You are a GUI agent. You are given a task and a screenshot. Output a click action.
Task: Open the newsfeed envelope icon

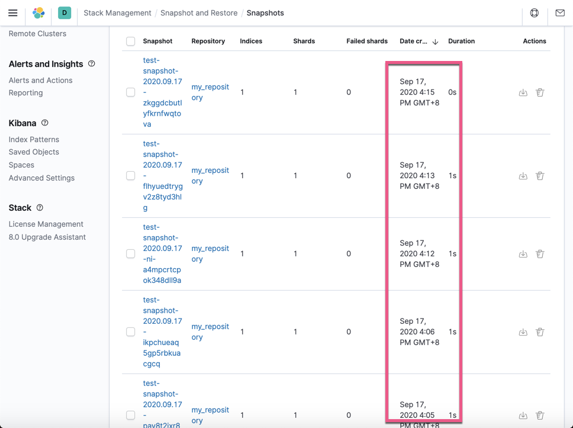pyautogui.click(x=559, y=12)
